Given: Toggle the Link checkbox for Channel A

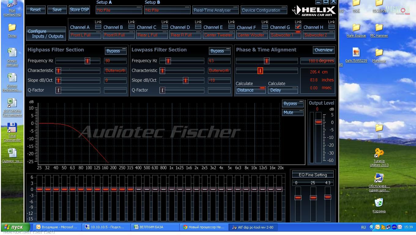Looking at the screenshot, I should coord(98,27).
